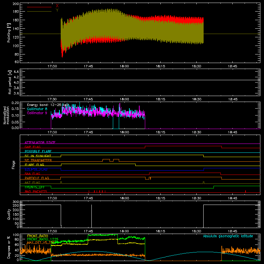Click the ECLIPSE_FLAG label
This screenshot has height=264, width=264.
point(36,169)
